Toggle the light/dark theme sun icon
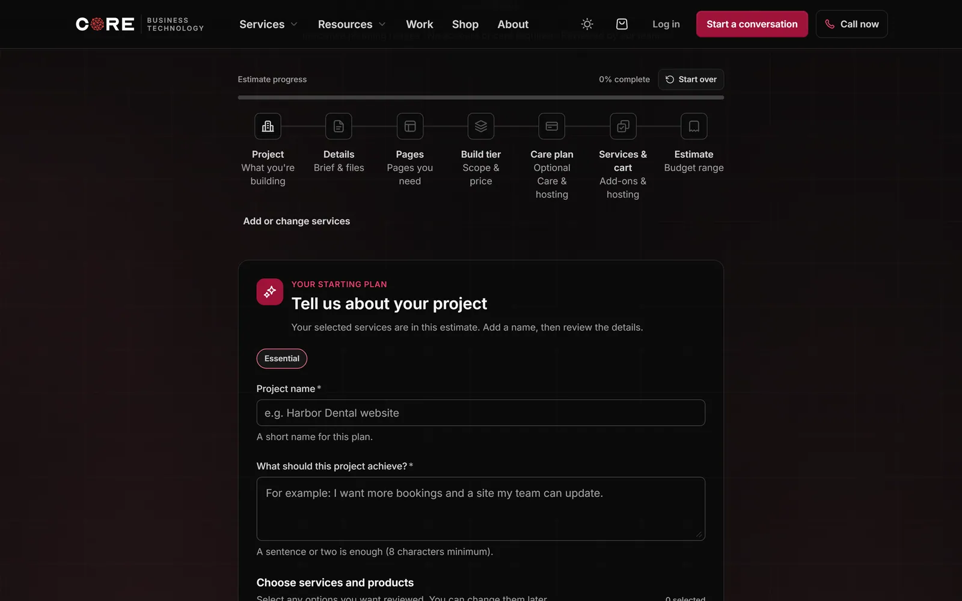Screen dimensions: 962x601 coord(587,24)
